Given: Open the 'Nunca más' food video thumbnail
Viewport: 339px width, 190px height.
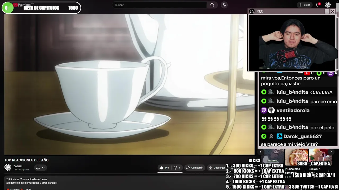Looking at the screenshot, I should 296,157.
